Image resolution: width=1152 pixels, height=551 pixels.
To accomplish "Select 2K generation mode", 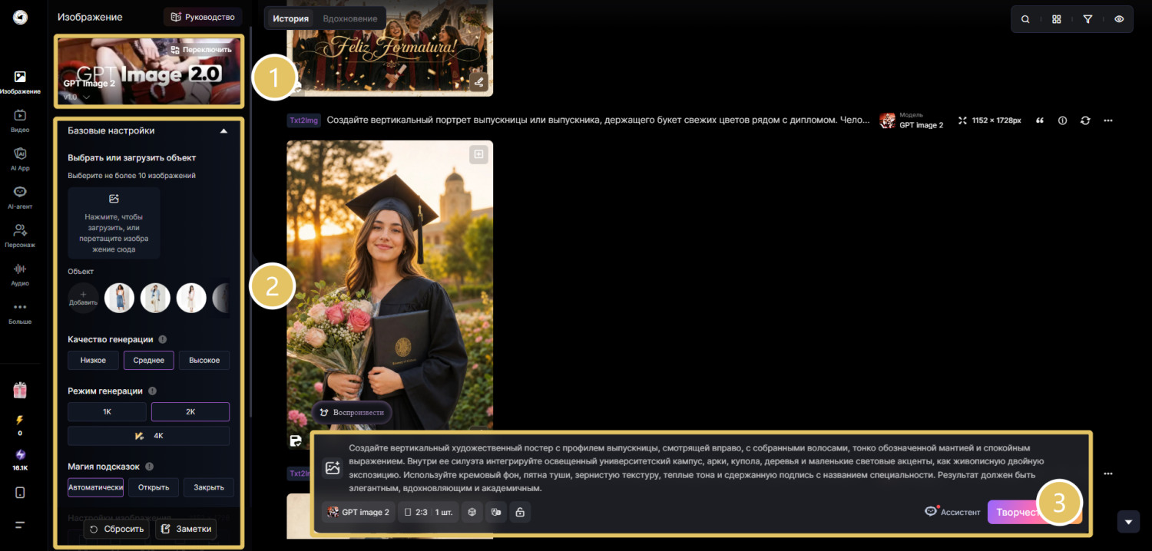I will click(x=190, y=411).
